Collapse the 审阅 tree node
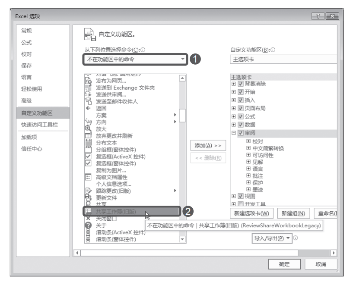The image size is (353, 285). (234, 133)
